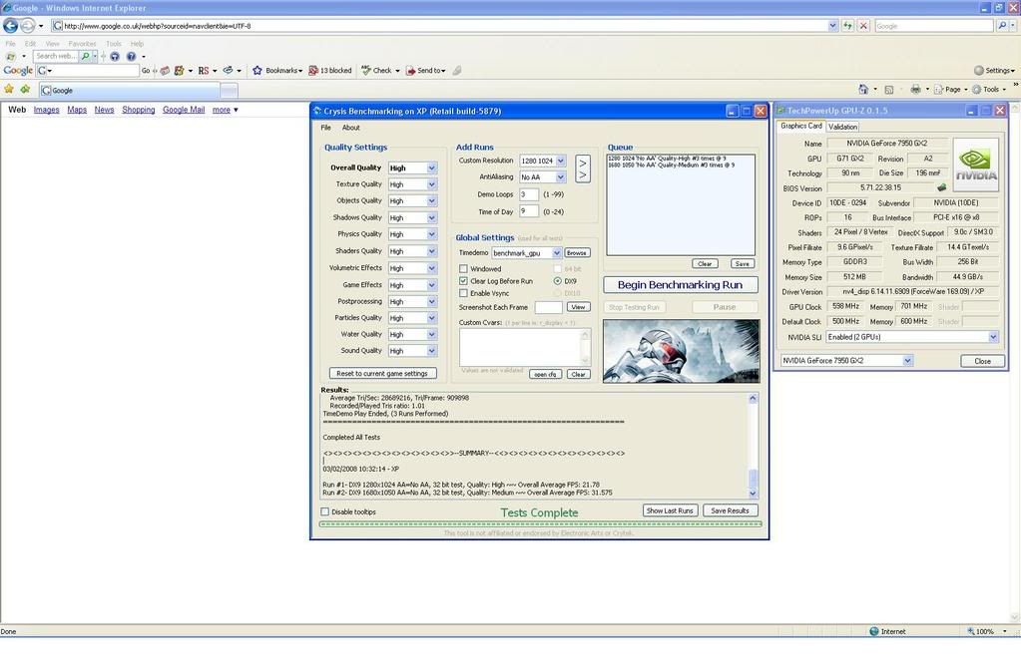This screenshot has height=668, width=1021.
Task: Click the Send to icon on Google Toolbar
Action: point(410,70)
